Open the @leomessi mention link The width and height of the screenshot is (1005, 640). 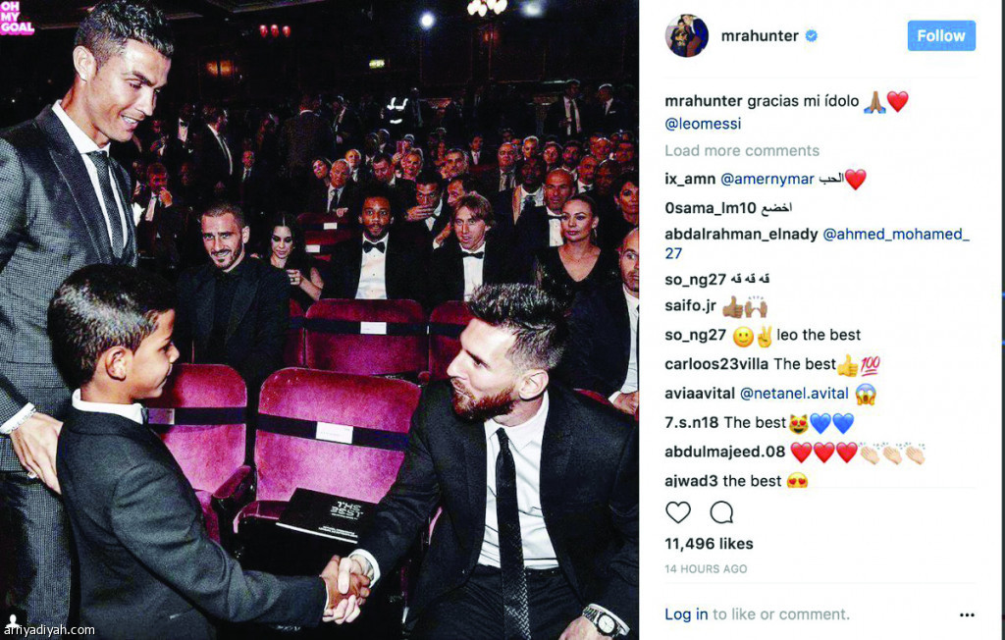[703, 123]
